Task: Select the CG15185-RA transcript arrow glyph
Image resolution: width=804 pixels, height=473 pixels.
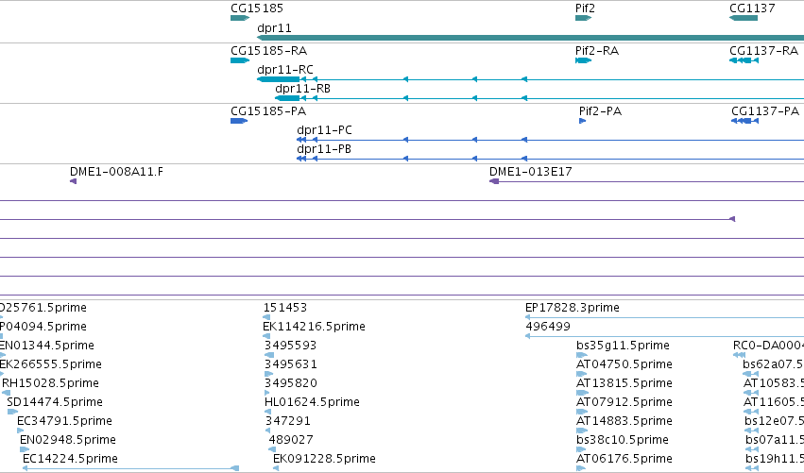Action: [x=240, y=60]
